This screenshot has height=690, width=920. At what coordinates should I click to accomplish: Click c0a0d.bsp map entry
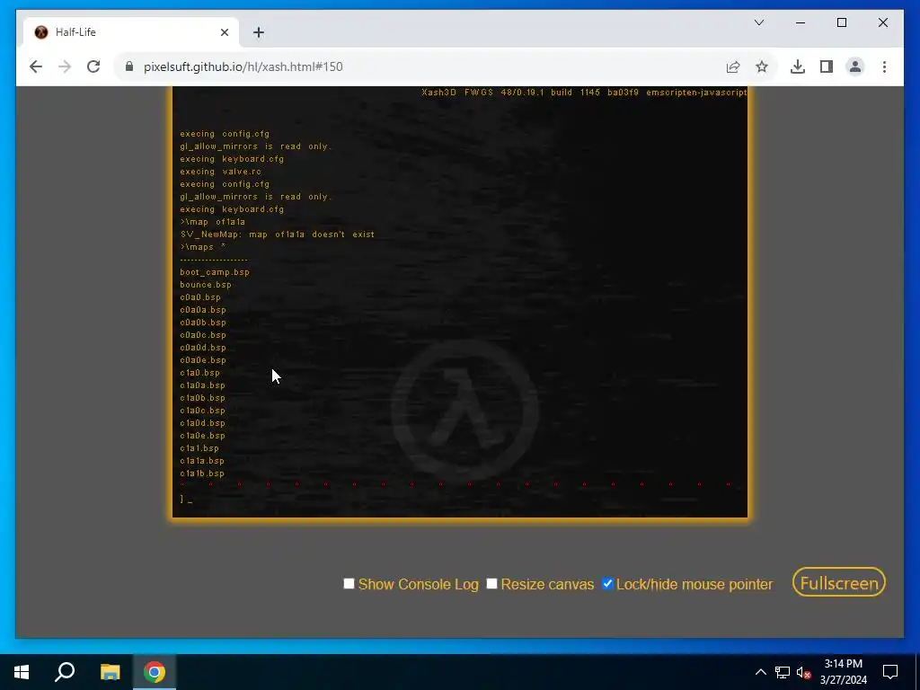click(x=203, y=348)
